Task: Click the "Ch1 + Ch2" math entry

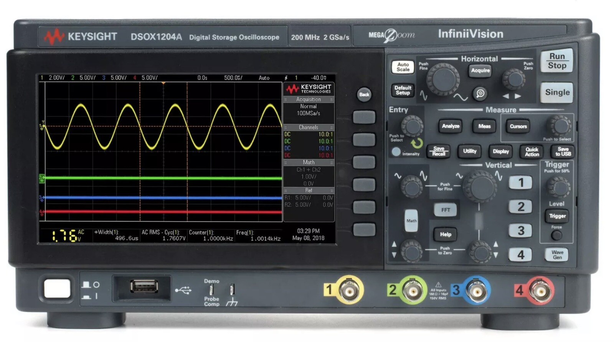Action: 309,169
